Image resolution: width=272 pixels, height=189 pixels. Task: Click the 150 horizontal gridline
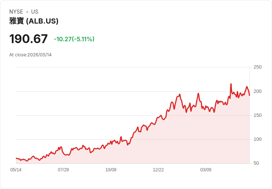coord(133,115)
